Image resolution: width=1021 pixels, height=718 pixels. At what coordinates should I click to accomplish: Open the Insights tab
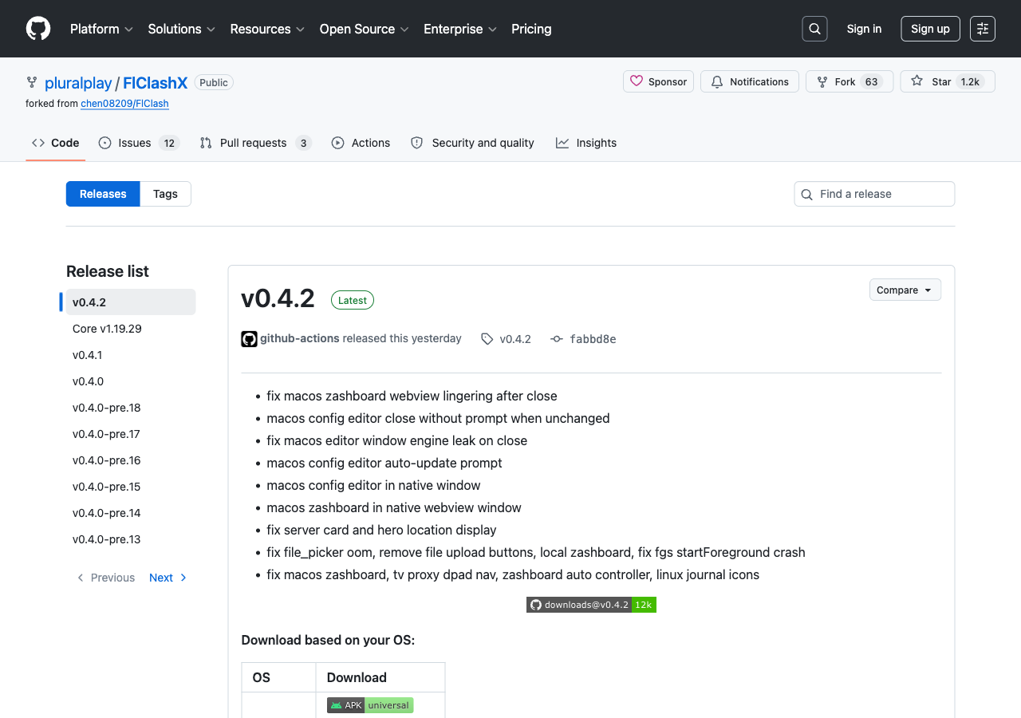(586, 143)
